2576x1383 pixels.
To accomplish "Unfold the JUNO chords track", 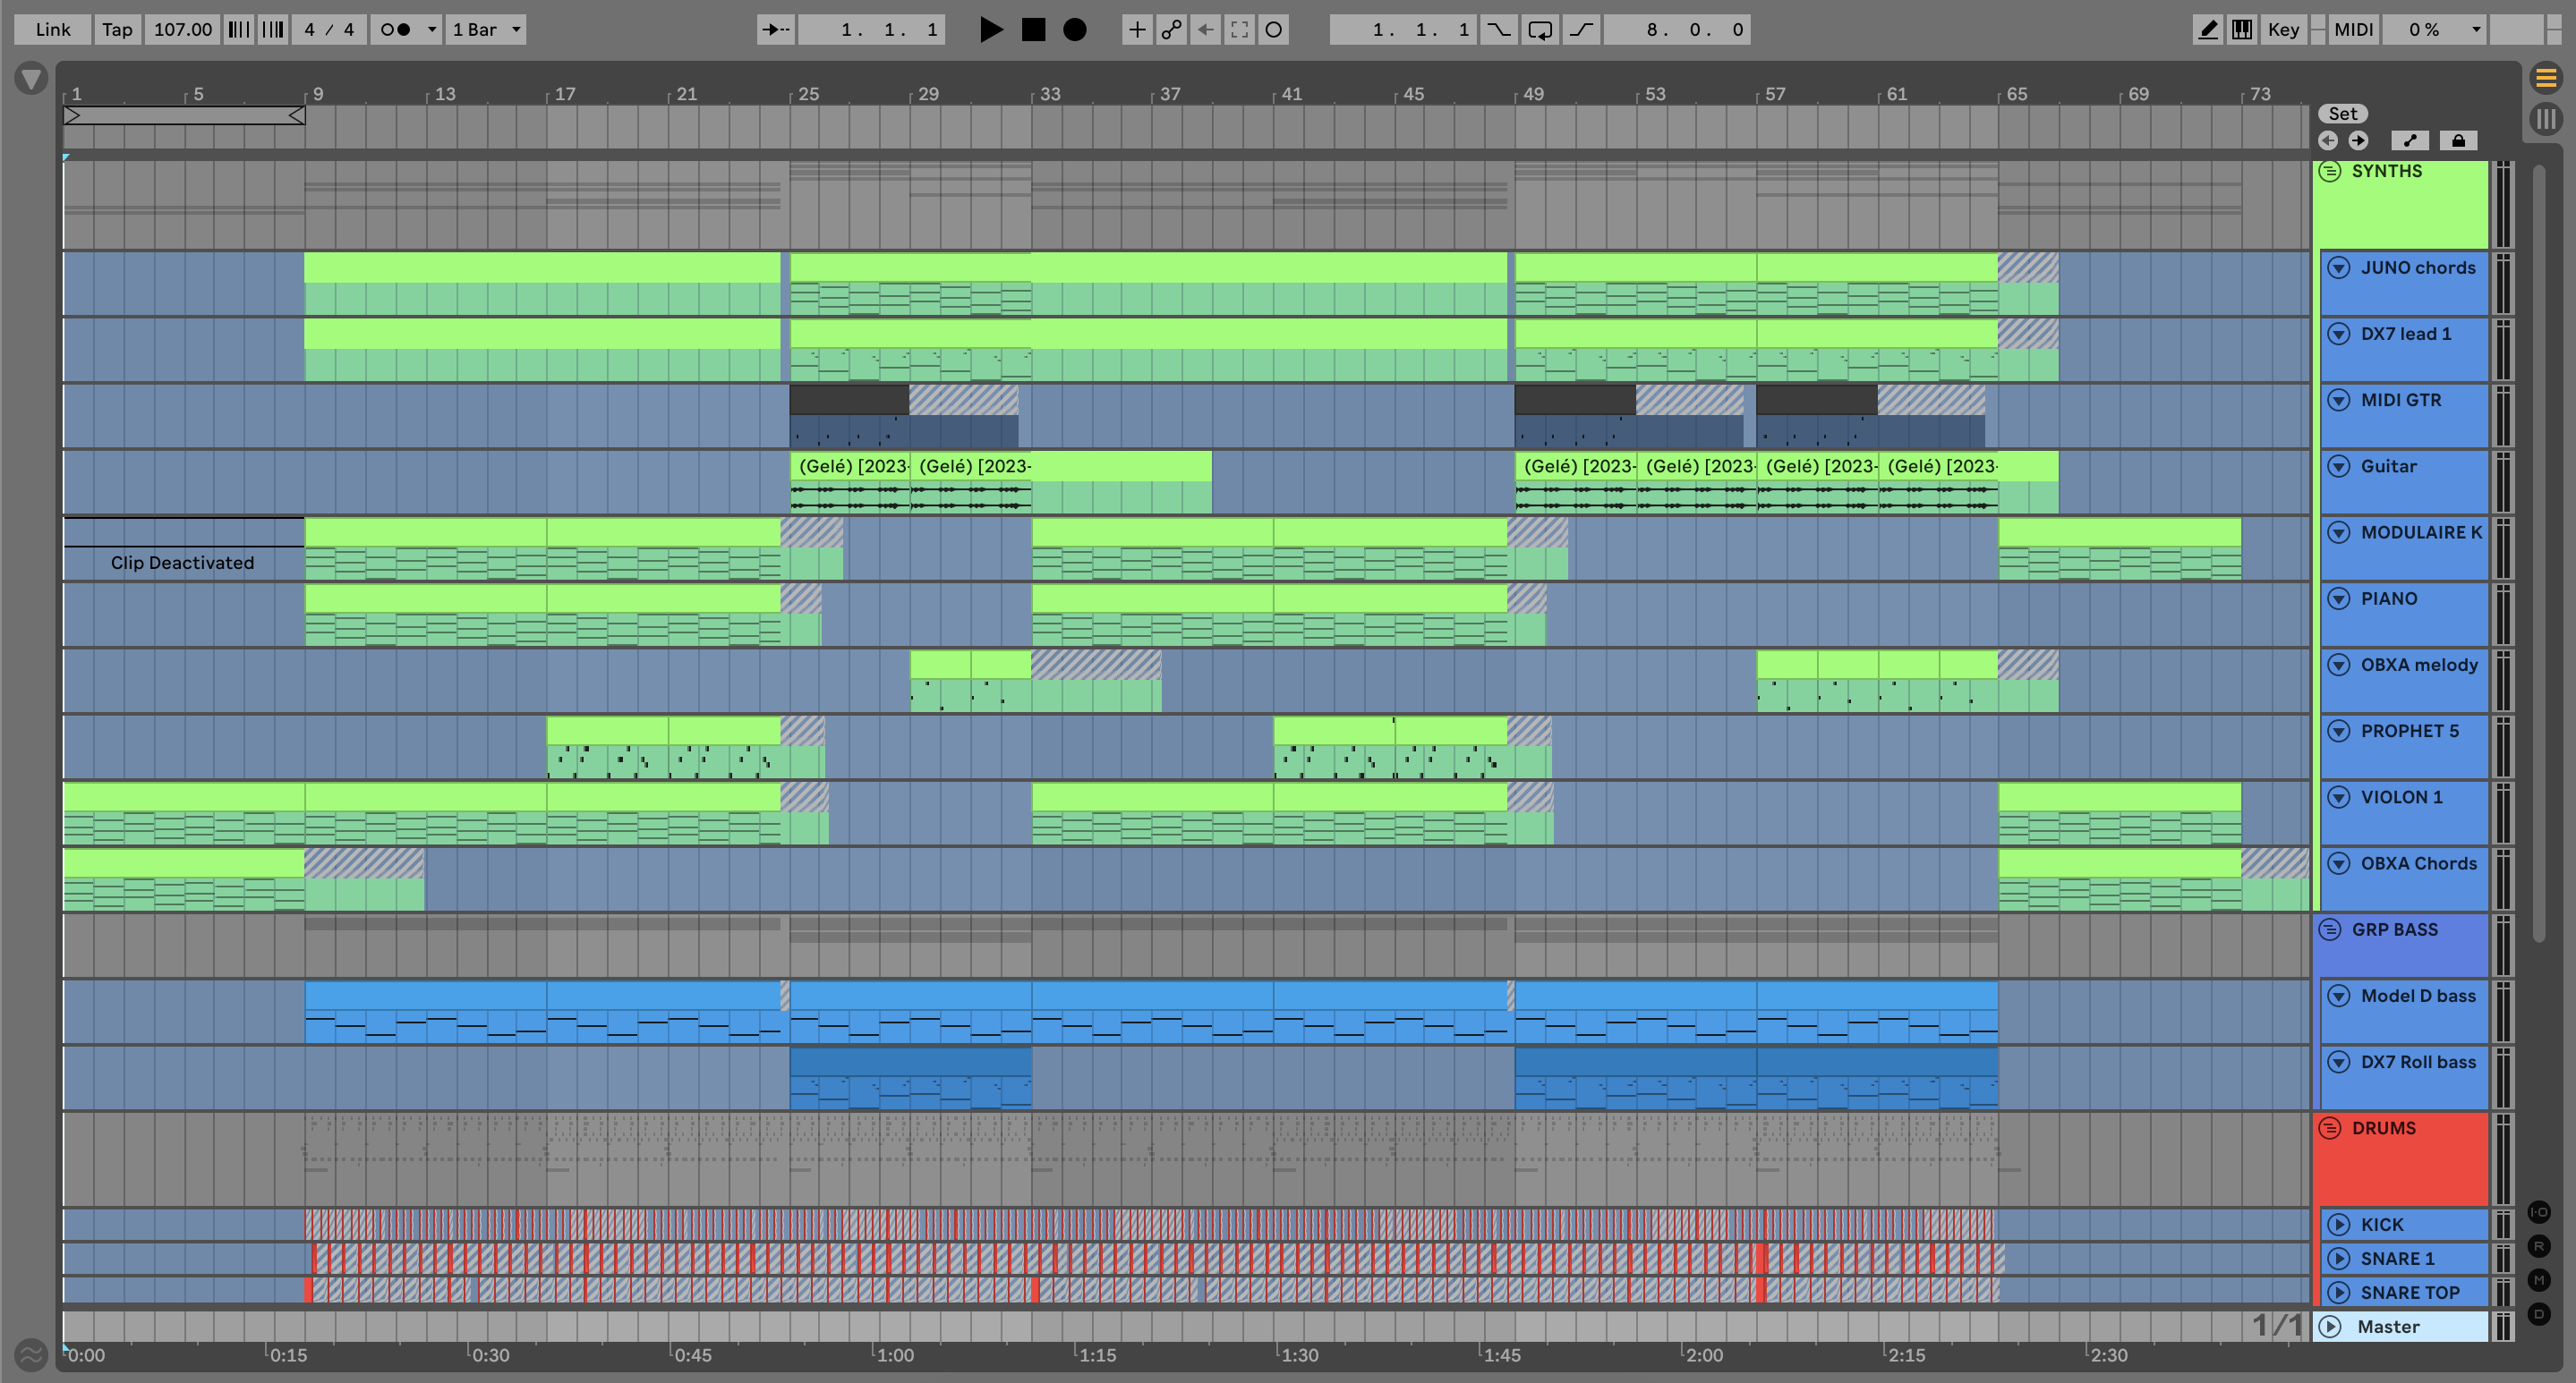I will pos(2338,267).
